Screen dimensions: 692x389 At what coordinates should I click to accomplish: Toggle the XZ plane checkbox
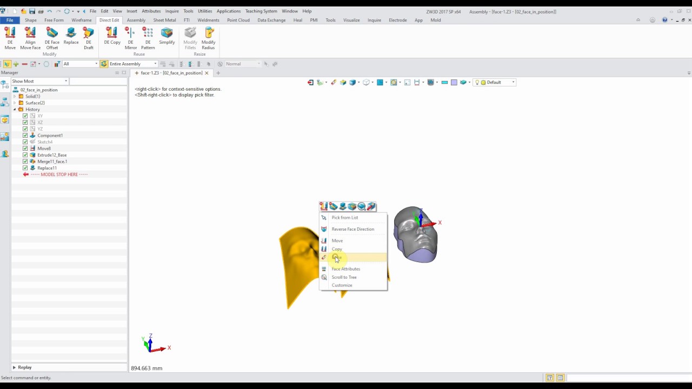point(25,123)
